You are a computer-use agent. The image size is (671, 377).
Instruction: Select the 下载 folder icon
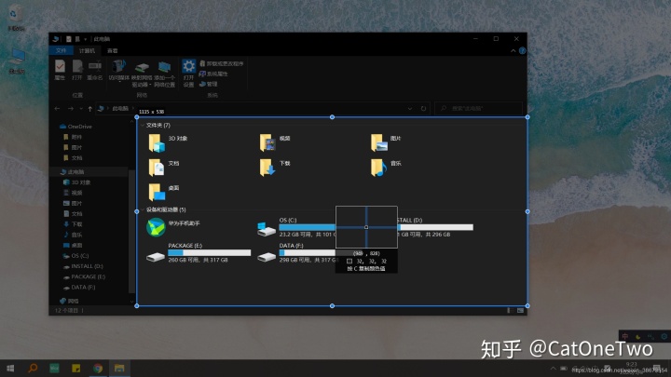(267, 168)
